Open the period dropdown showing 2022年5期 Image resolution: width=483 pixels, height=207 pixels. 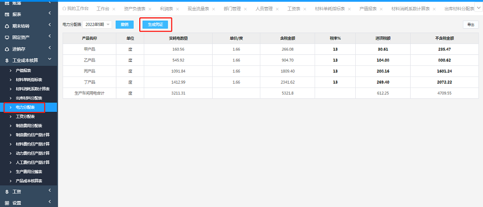point(97,24)
